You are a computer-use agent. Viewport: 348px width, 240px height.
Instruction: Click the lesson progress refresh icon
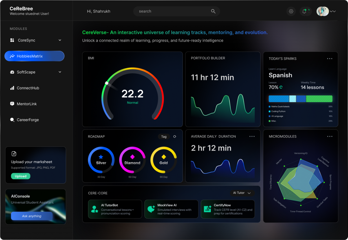[x=281, y=87]
